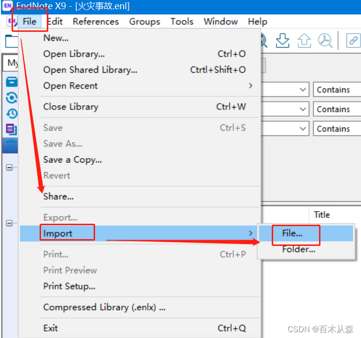Image resolution: width=361 pixels, height=338 pixels.
Task: Click the open link toolbar icon
Action: (353, 41)
